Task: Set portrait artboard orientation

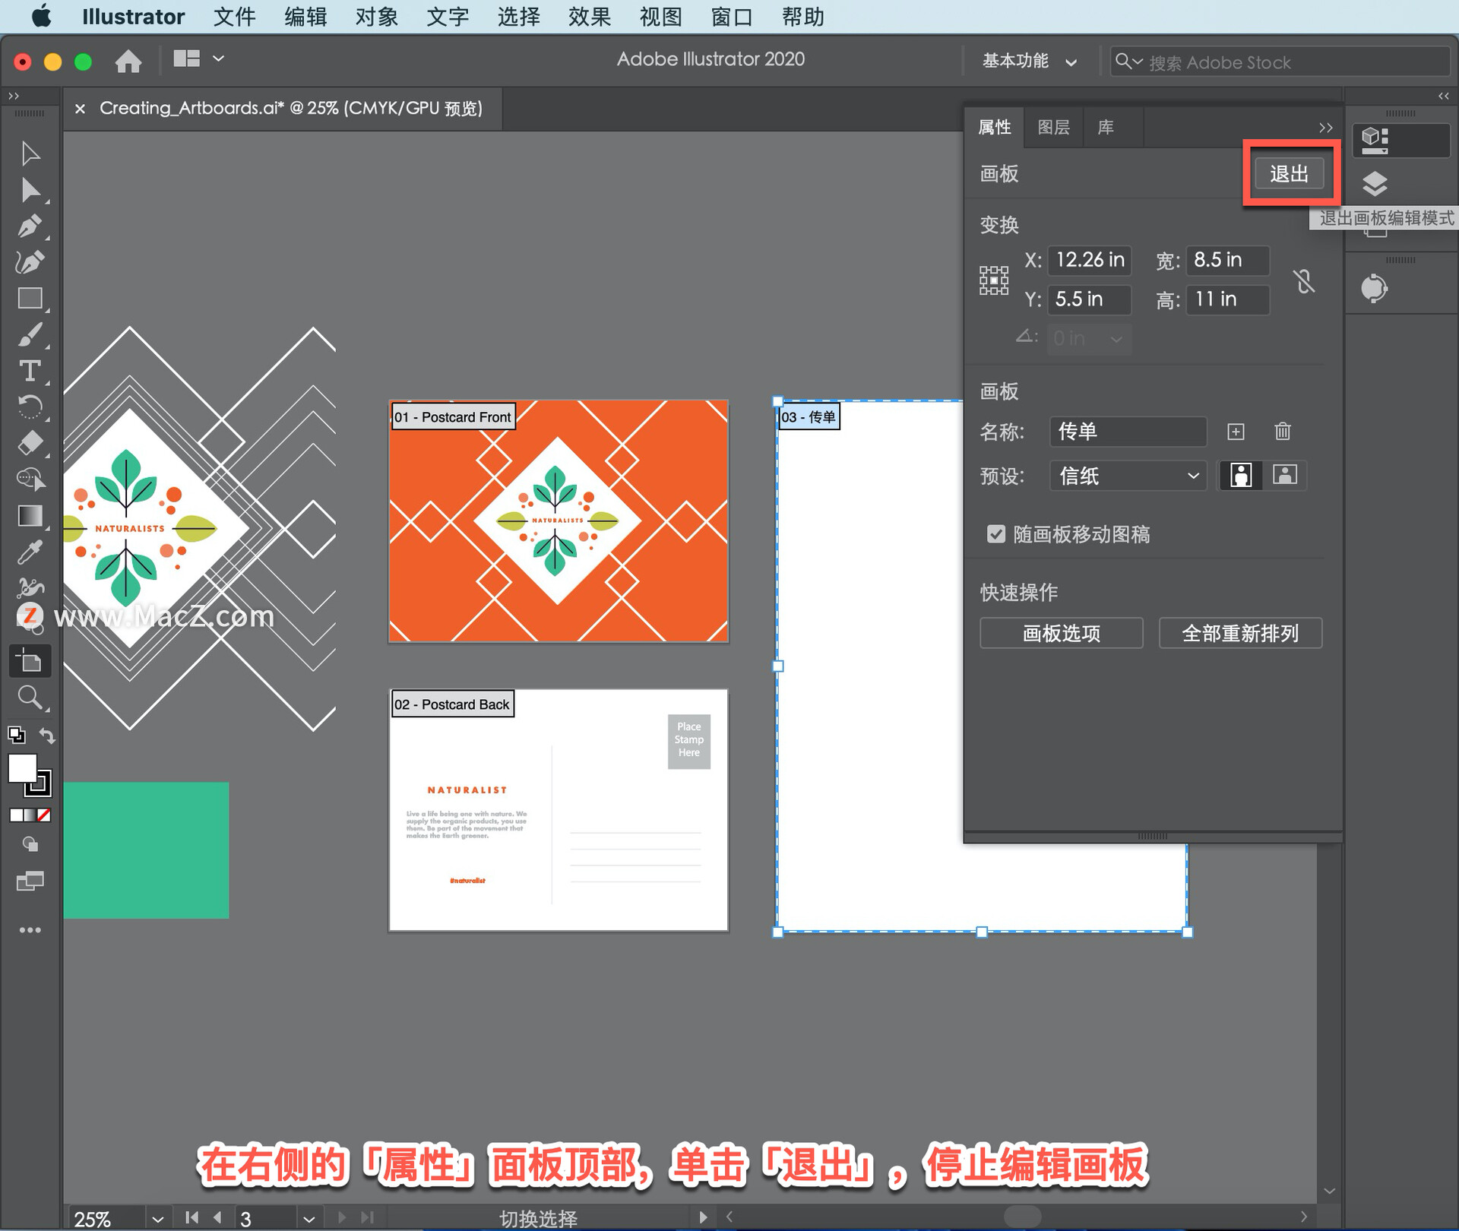Action: coord(1241,476)
